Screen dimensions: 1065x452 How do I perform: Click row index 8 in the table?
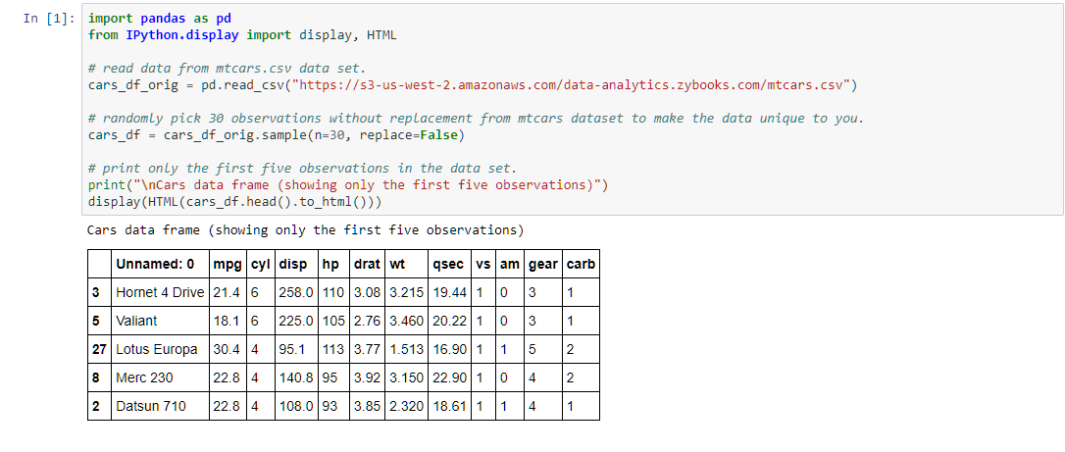[99, 378]
